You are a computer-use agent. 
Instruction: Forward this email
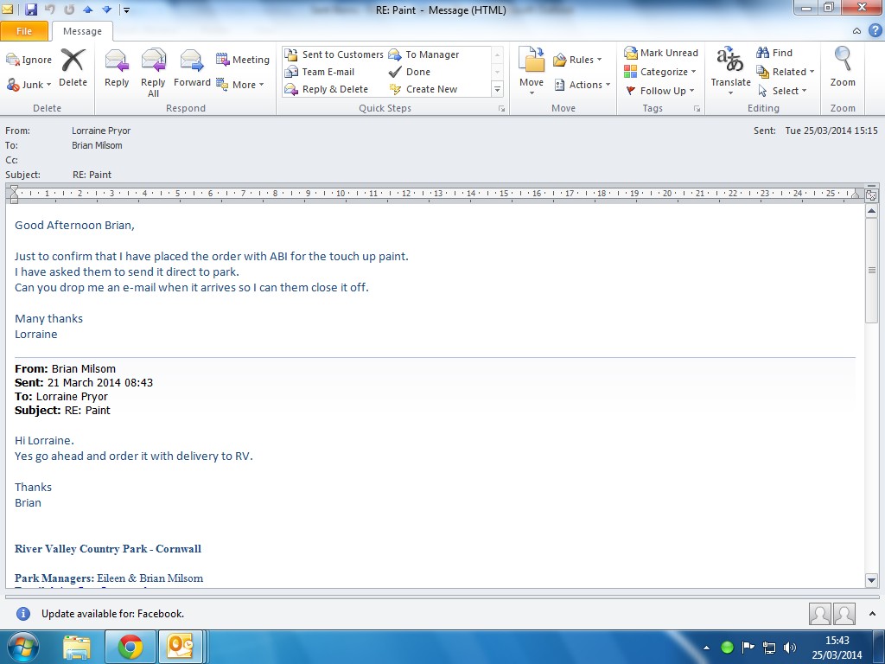click(192, 67)
